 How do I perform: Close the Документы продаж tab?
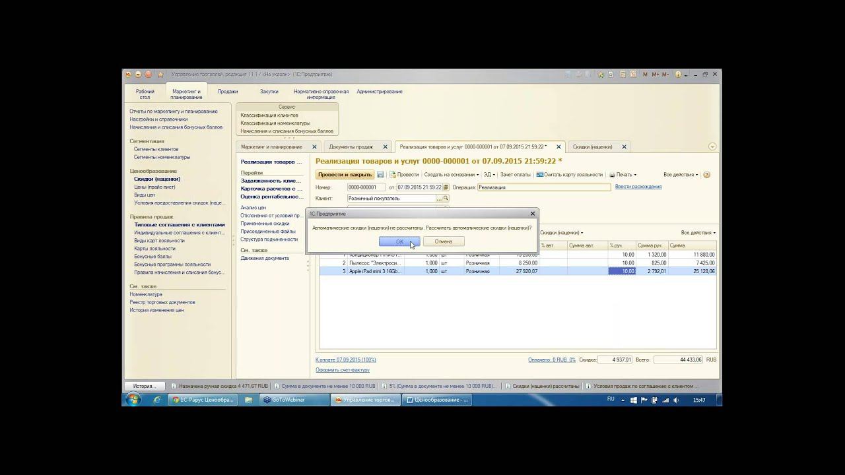(x=385, y=146)
